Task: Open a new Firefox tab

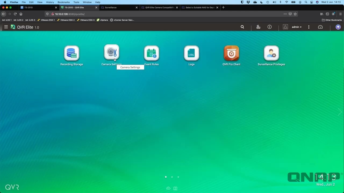Action: coord(223,8)
